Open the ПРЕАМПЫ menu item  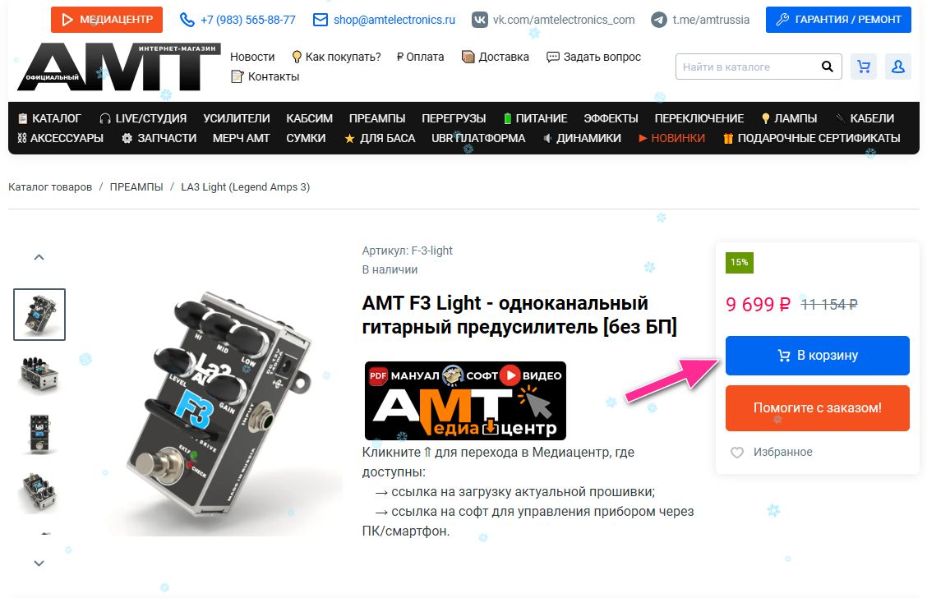[x=376, y=118]
